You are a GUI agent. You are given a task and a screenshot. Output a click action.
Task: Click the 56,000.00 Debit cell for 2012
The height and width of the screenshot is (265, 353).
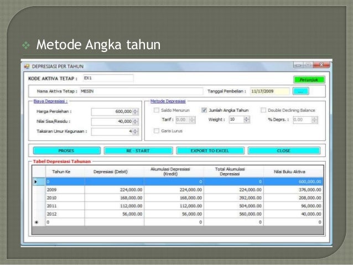(115, 214)
